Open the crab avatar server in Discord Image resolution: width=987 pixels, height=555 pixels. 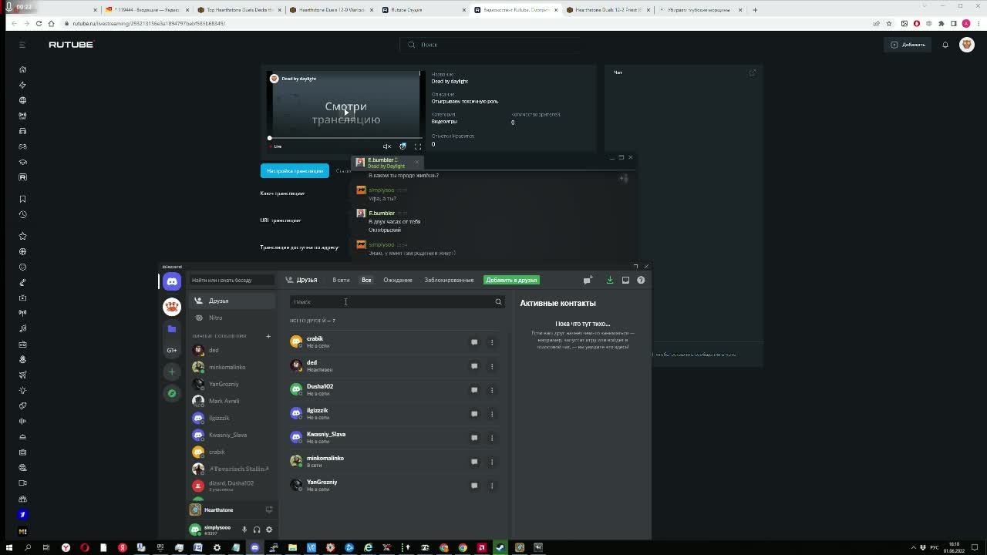(x=172, y=307)
